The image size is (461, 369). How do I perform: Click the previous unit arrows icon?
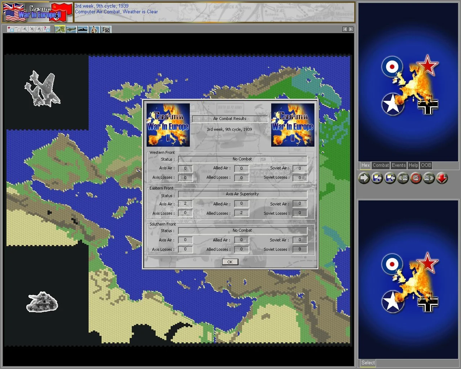pos(403,178)
